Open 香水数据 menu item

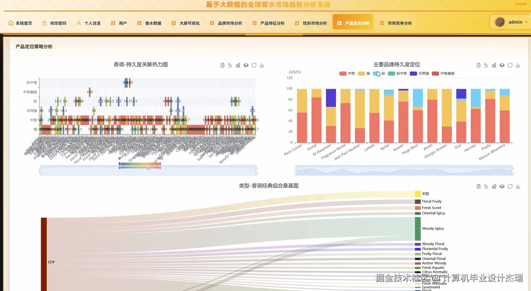(149, 23)
